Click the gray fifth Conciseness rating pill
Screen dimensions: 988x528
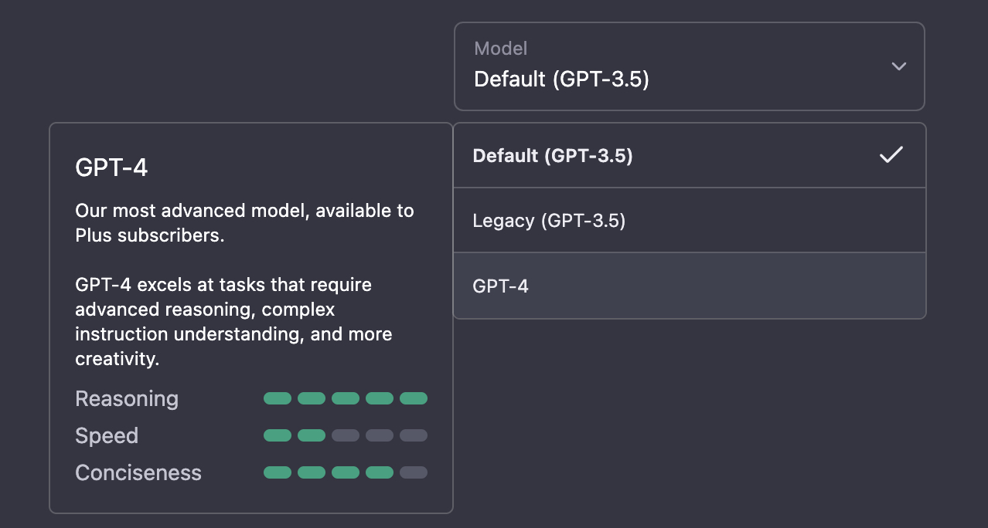pos(414,472)
